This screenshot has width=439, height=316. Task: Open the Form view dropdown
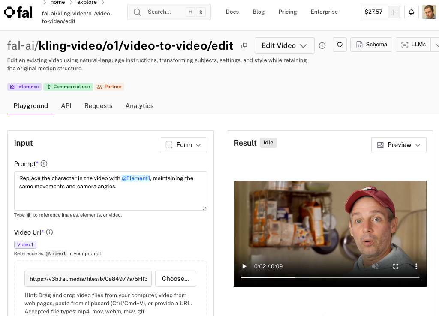click(183, 145)
